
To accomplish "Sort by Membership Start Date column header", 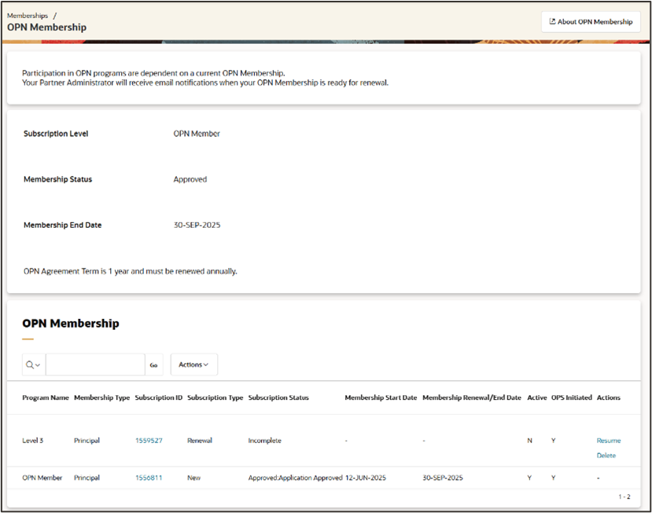I will click(x=381, y=398).
